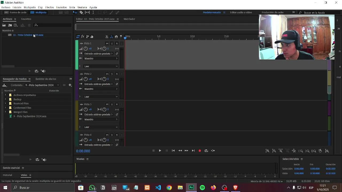The image size is (342, 192).
Task: Toggle snapping magnet icon
Action: [116, 37]
